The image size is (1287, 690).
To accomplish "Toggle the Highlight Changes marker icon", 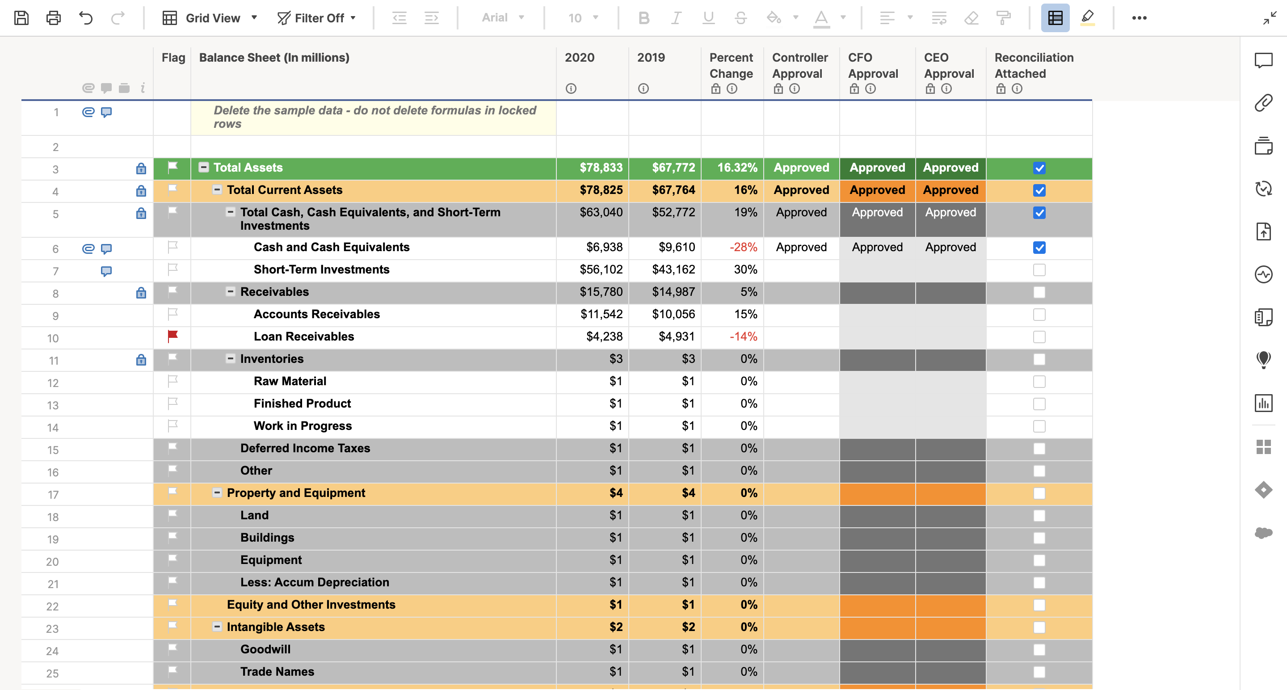I will [x=1087, y=18].
